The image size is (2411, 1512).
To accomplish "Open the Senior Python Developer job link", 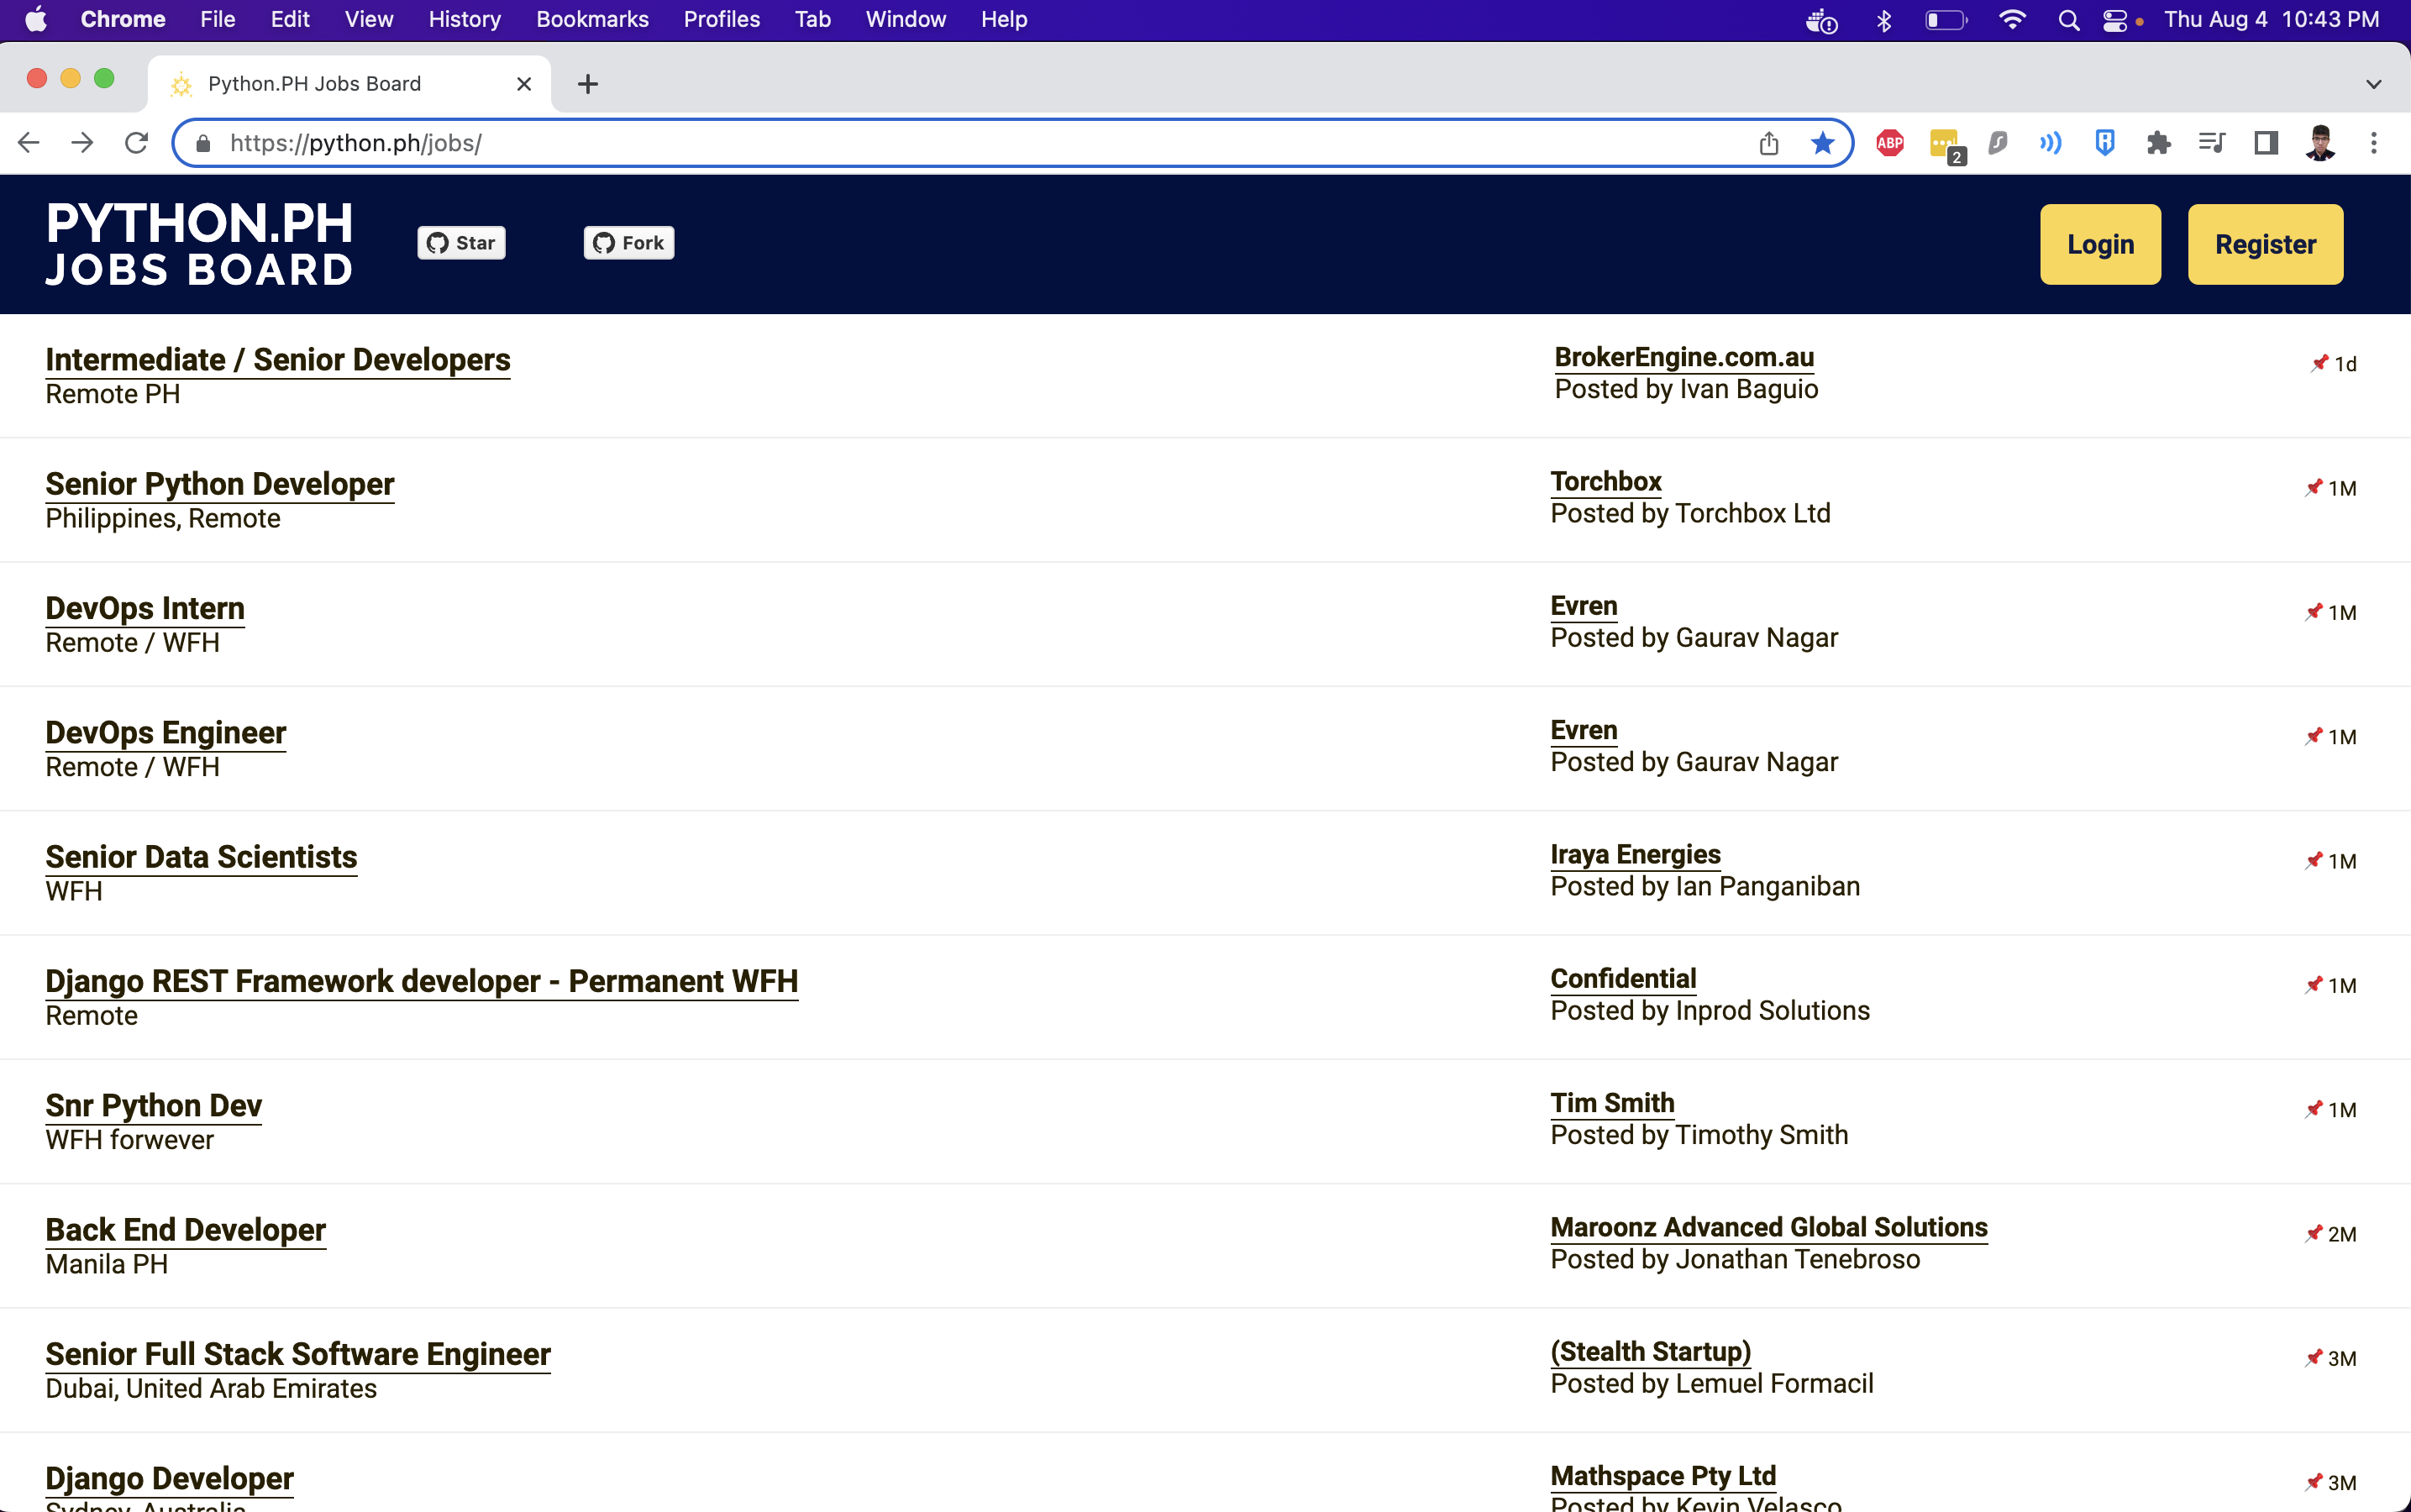I will [220, 484].
